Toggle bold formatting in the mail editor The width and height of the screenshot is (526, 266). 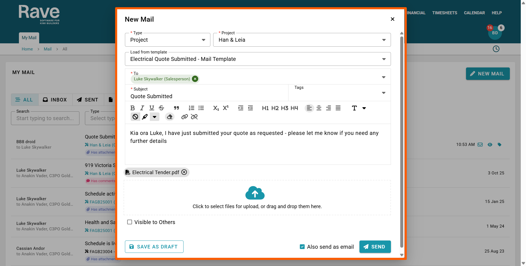(133, 108)
